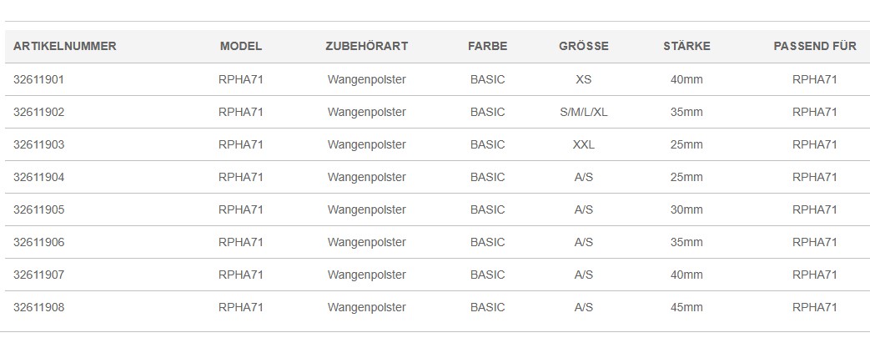Click article number 32611906
Viewport: 870px width, 363px height.
pos(39,243)
